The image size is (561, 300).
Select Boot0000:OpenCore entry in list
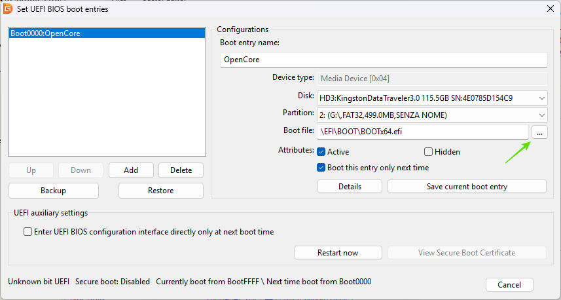coord(107,33)
